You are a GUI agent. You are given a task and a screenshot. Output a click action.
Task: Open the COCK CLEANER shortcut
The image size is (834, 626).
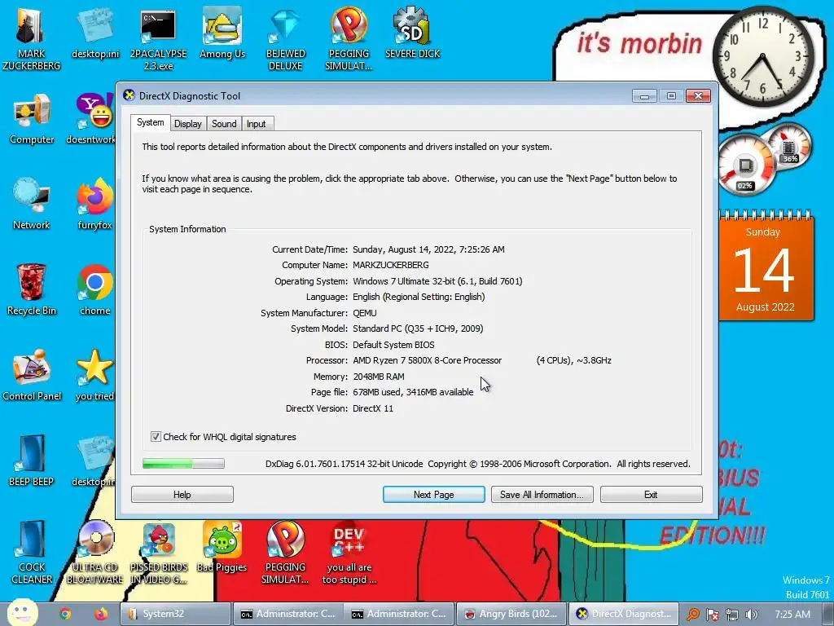pyautogui.click(x=32, y=553)
